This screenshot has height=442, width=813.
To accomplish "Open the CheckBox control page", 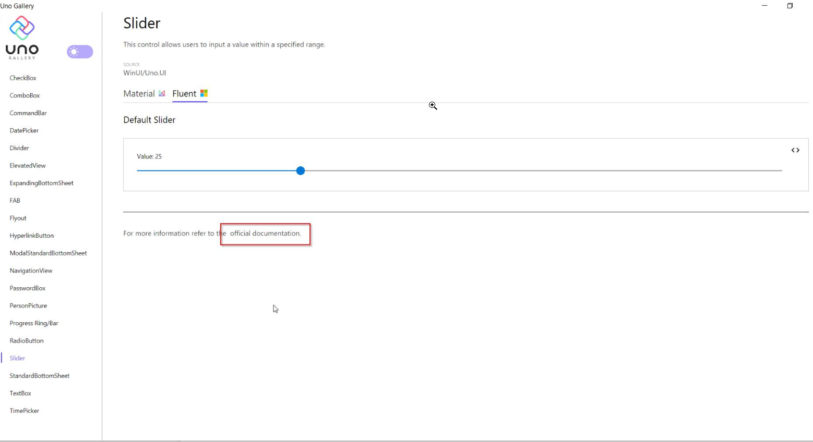I will coord(22,78).
